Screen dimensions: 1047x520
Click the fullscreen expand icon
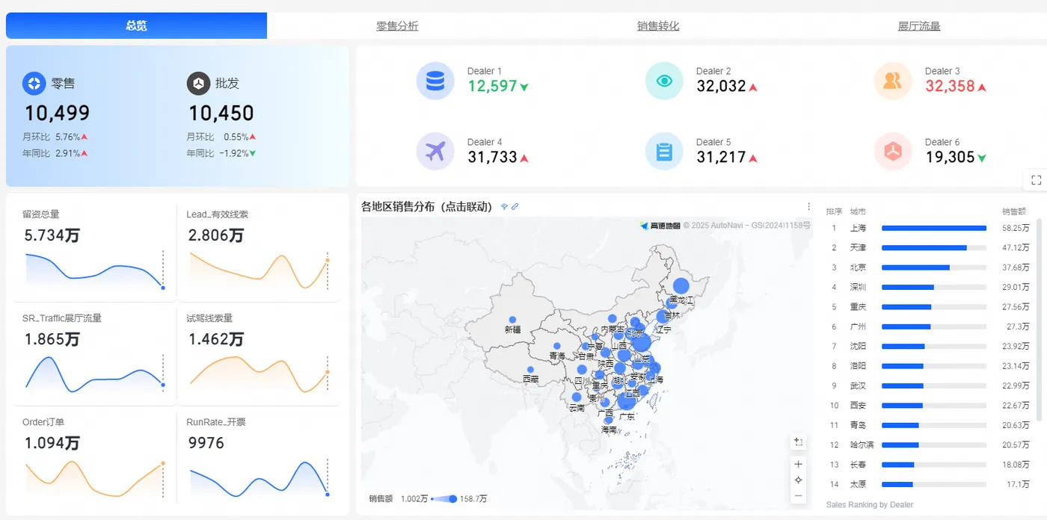tap(1036, 180)
